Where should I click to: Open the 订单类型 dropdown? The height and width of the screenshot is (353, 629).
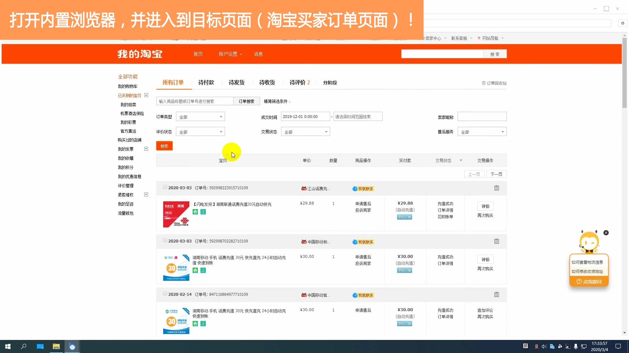pyautogui.click(x=200, y=117)
